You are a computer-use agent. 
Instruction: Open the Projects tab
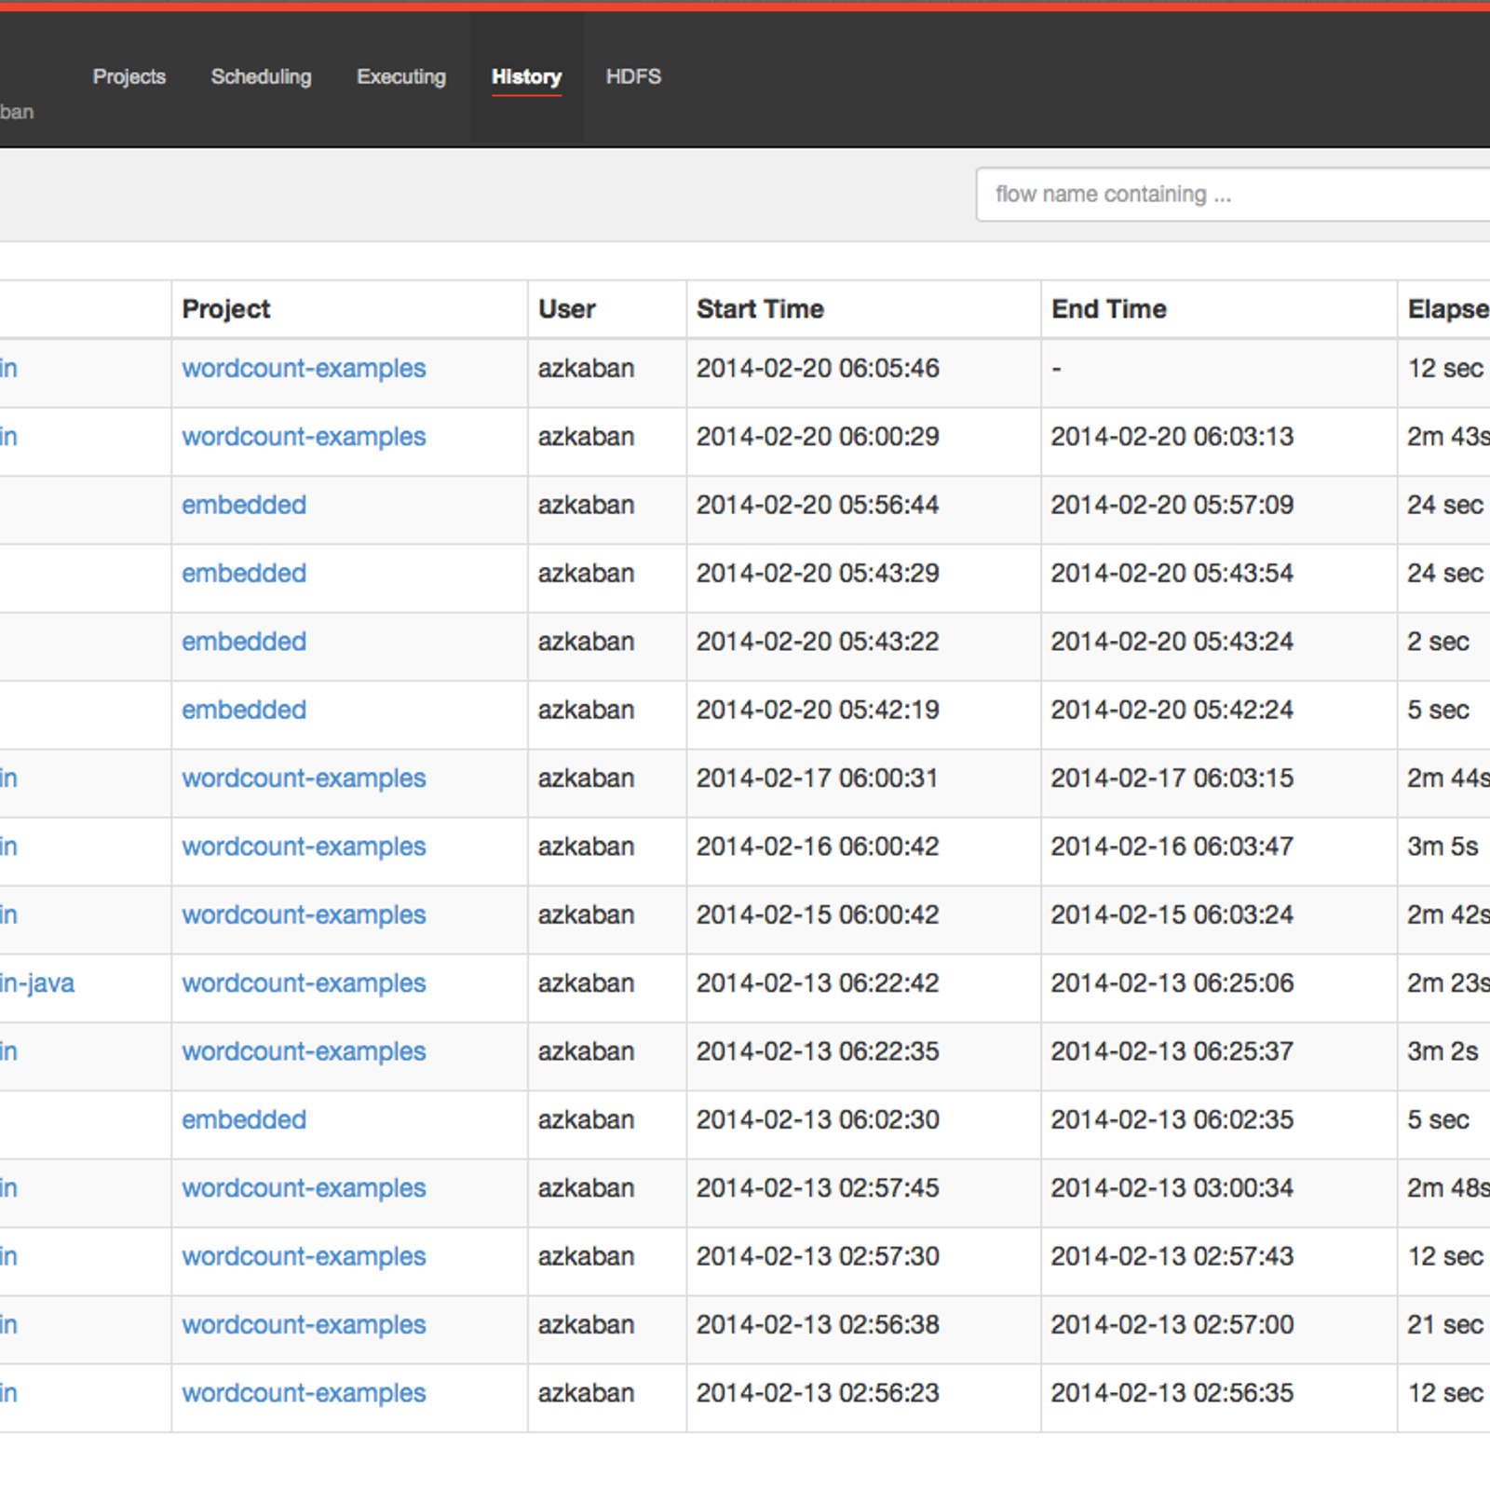tap(129, 76)
